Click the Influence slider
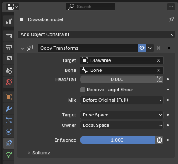The image size is (178, 164). [117, 140]
